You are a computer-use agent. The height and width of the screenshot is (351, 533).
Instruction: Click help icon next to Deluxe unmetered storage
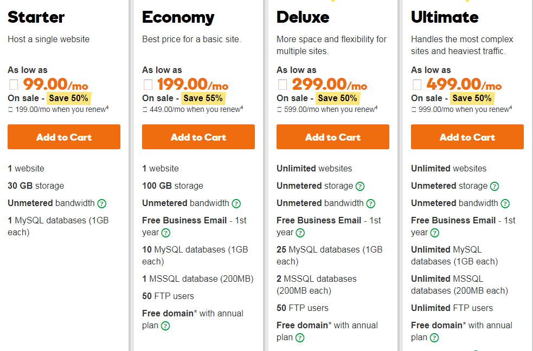(x=360, y=187)
